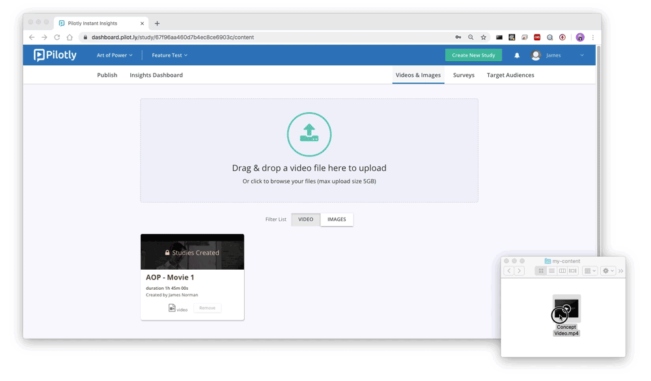Click the 'Created by James Norman' text
The height and width of the screenshot is (381, 651).
[x=172, y=295]
